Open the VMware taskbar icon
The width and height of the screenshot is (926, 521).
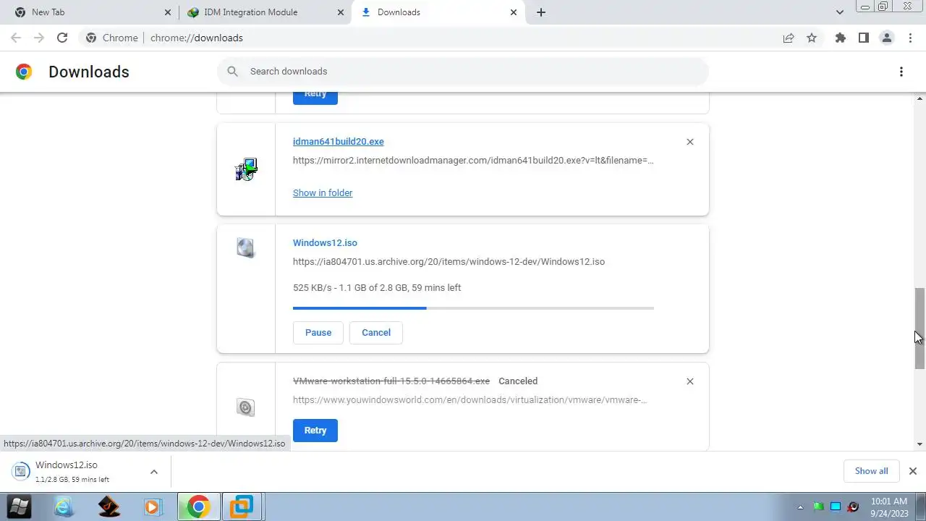coord(242,507)
